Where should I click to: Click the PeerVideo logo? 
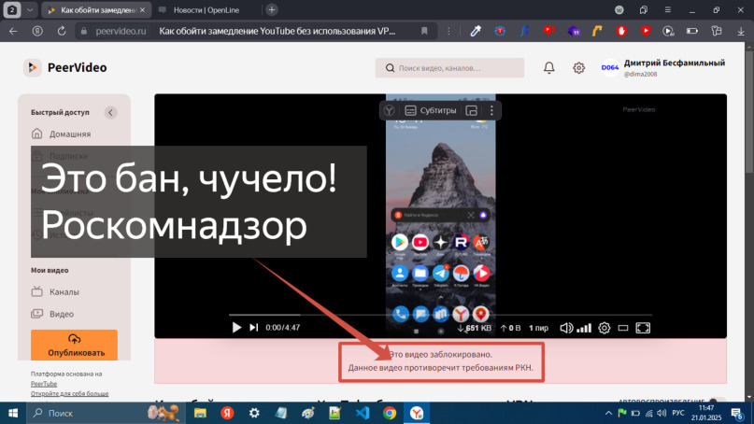[x=65, y=67]
